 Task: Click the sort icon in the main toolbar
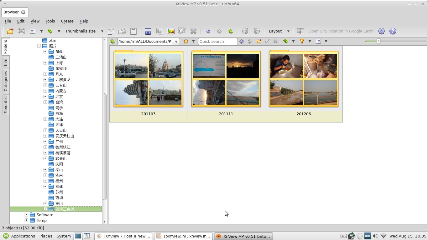coord(50,31)
